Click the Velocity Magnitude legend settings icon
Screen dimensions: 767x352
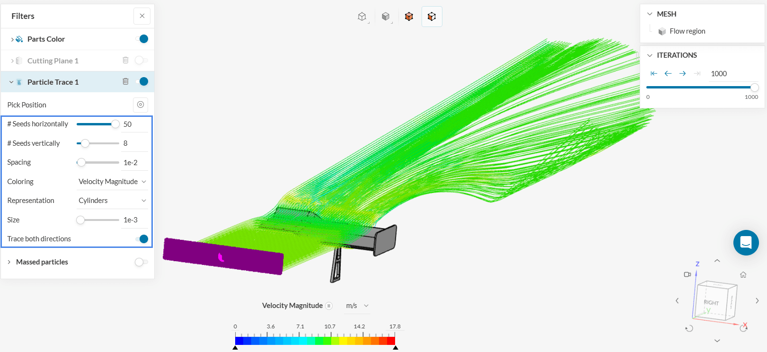click(329, 306)
